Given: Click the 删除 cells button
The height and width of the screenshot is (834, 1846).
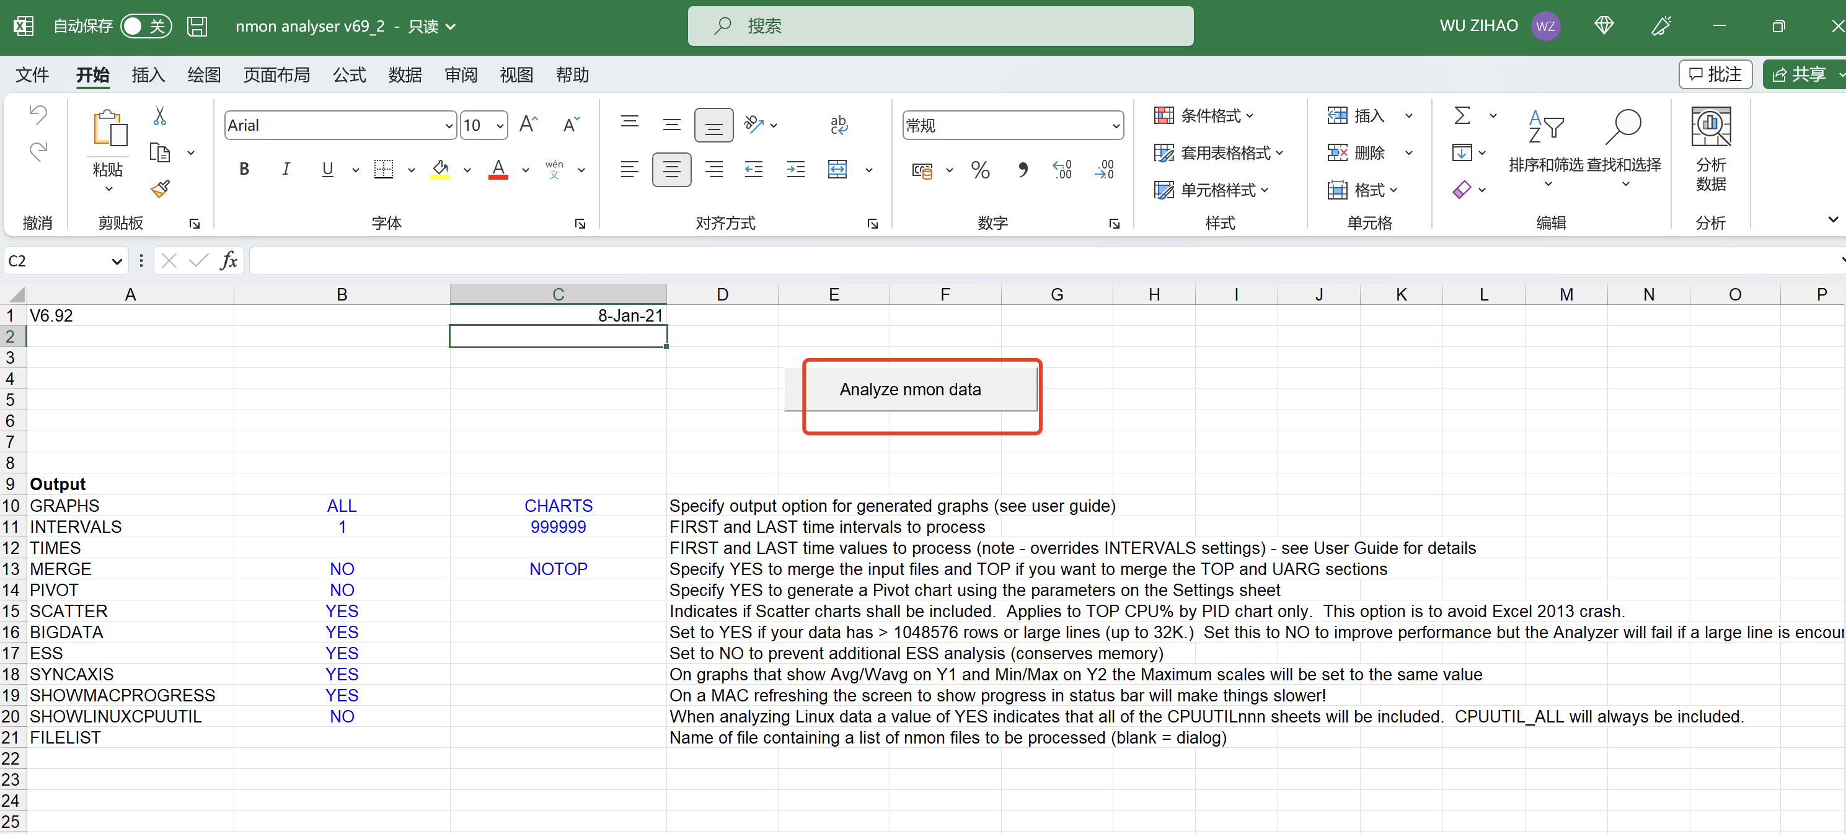Looking at the screenshot, I should pyautogui.click(x=1356, y=152).
